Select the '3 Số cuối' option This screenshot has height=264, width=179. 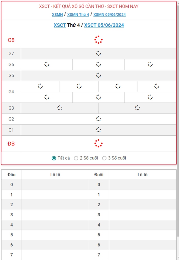tap(104, 158)
